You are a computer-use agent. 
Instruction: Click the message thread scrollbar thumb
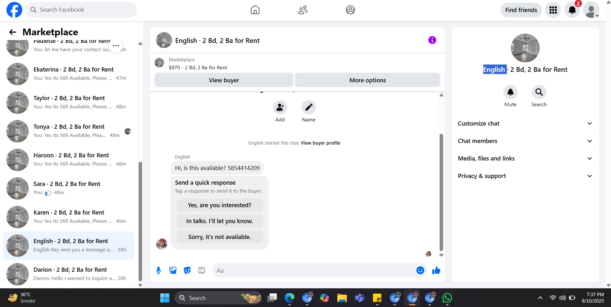point(441,193)
